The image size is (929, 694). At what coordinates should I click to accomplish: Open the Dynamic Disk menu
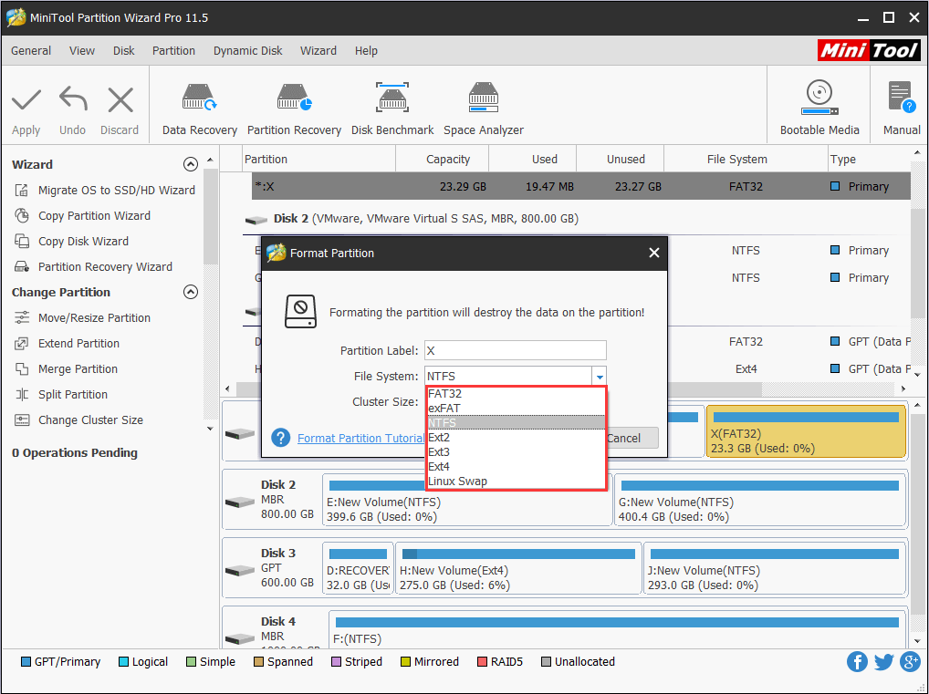pos(247,51)
